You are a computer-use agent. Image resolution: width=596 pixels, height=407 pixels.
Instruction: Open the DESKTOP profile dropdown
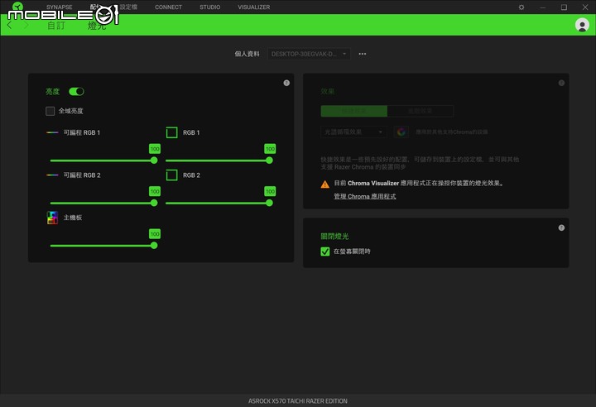[309, 54]
